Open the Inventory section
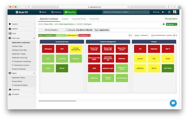Image resolution: width=189 pixels, height=120 pixels. click(56, 12)
